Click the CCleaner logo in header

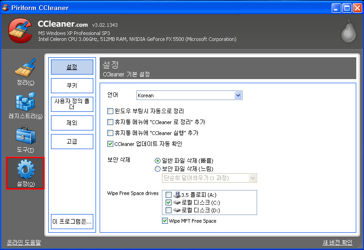tap(20, 30)
